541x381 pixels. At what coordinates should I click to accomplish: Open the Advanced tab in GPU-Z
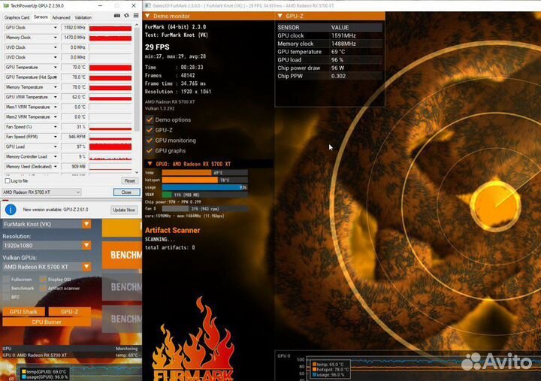(x=61, y=17)
